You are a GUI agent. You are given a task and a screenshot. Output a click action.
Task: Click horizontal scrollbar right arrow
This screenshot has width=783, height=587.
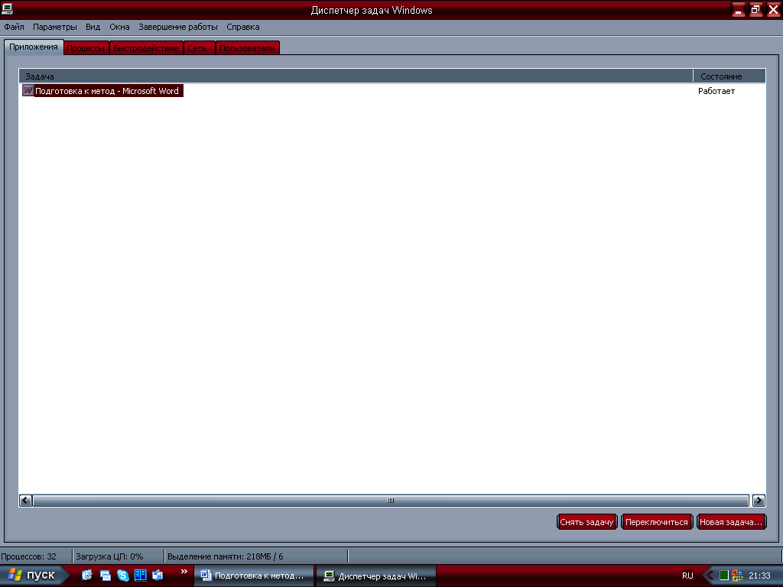[x=759, y=500]
